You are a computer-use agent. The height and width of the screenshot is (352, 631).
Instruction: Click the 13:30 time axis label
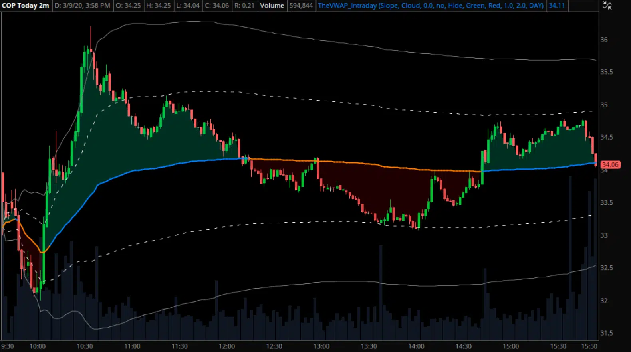pos(369,346)
